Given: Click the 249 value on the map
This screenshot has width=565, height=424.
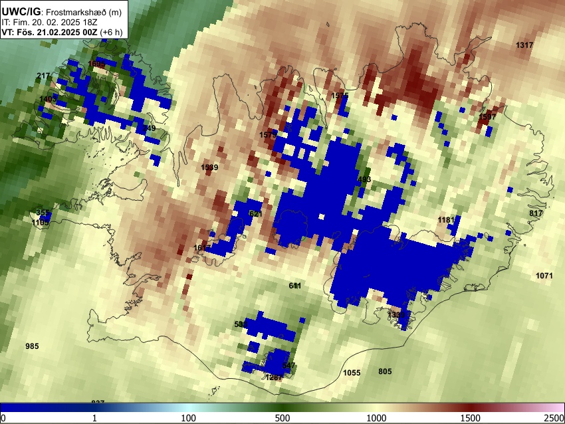Looking at the screenshot, I should click(149, 128).
